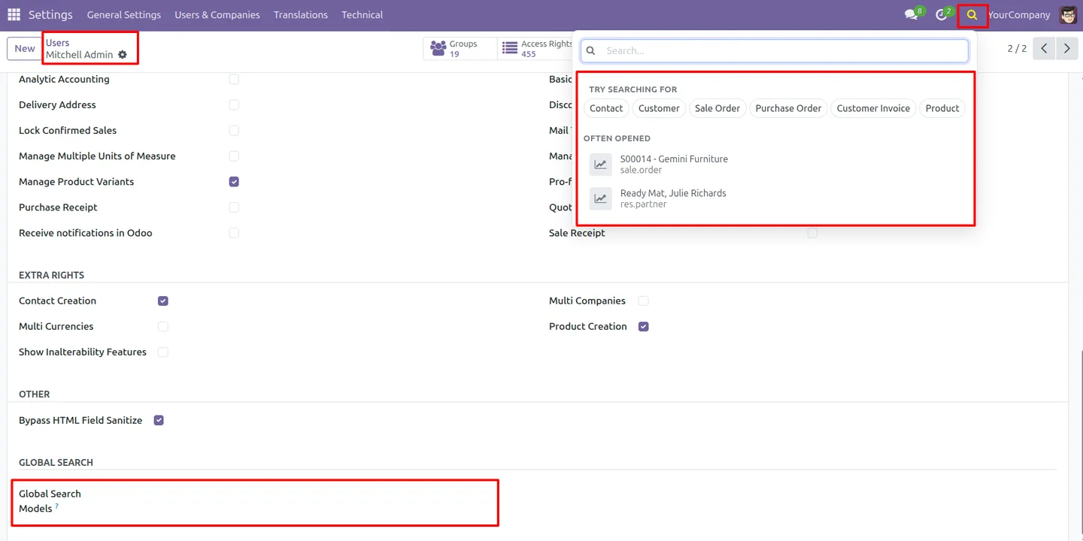Screen dimensions: 1083x541
Task: Enable Delivery Address checkbox
Action: 234,104
